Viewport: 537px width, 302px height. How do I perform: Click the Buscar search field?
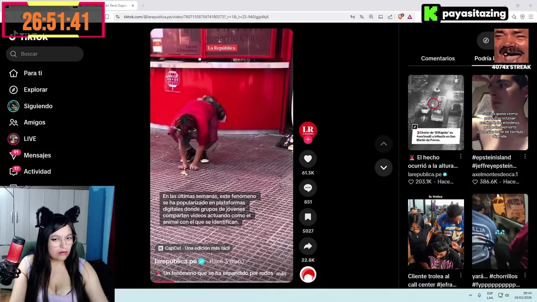pyautogui.click(x=45, y=54)
